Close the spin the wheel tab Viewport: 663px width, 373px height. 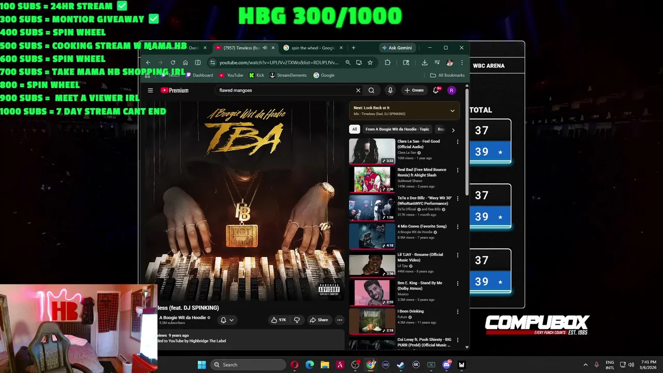point(341,48)
